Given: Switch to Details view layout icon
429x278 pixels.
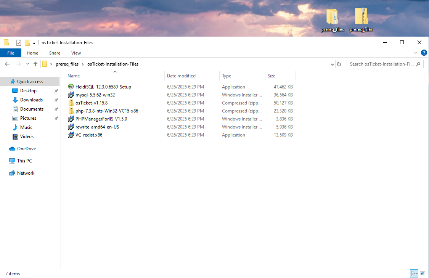Looking at the screenshot, I should (x=414, y=273).
